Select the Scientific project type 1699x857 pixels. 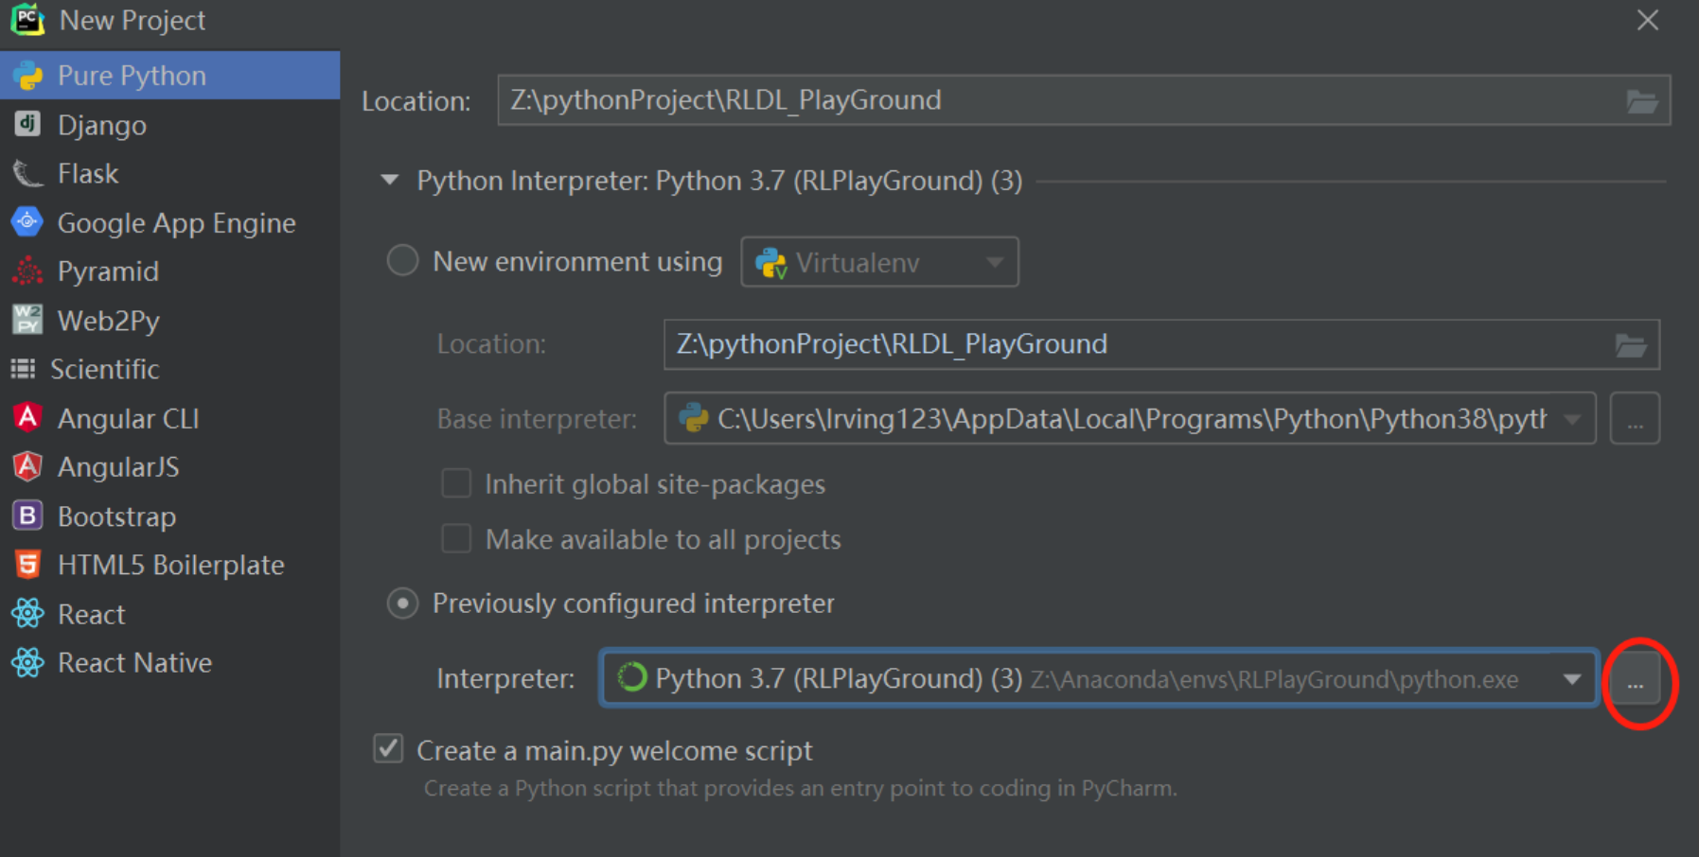pyautogui.click(x=104, y=369)
